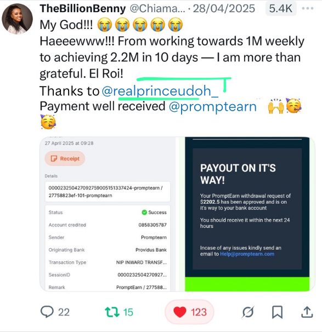Bookmark this post with the ribbon icon
Image resolution: width=322 pixels, height=332 pixels.
277,312
